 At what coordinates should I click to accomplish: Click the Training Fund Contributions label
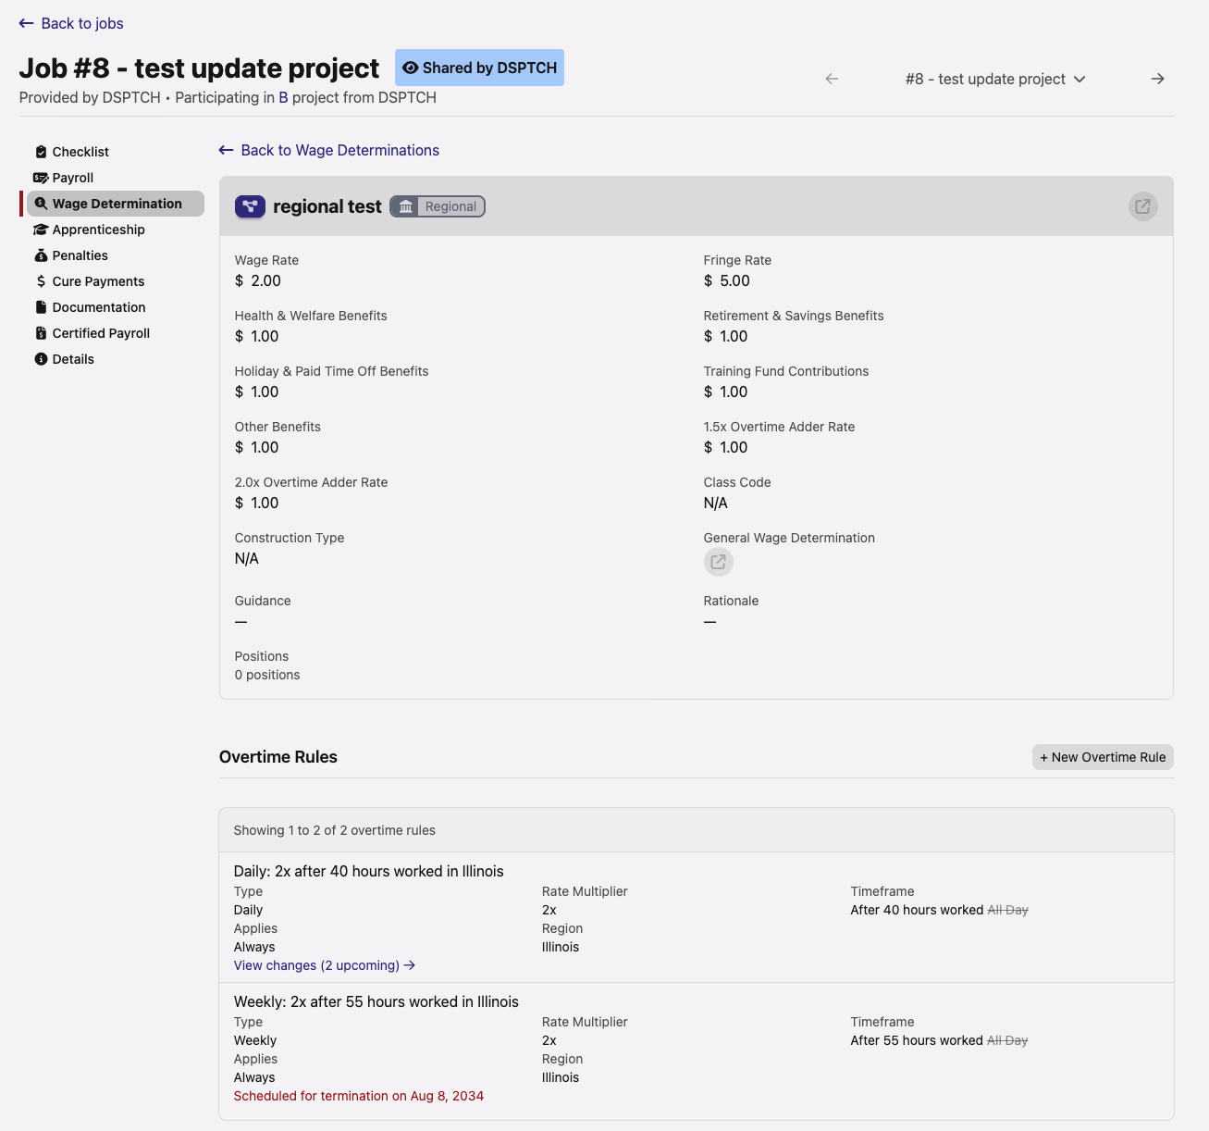coord(786,371)
